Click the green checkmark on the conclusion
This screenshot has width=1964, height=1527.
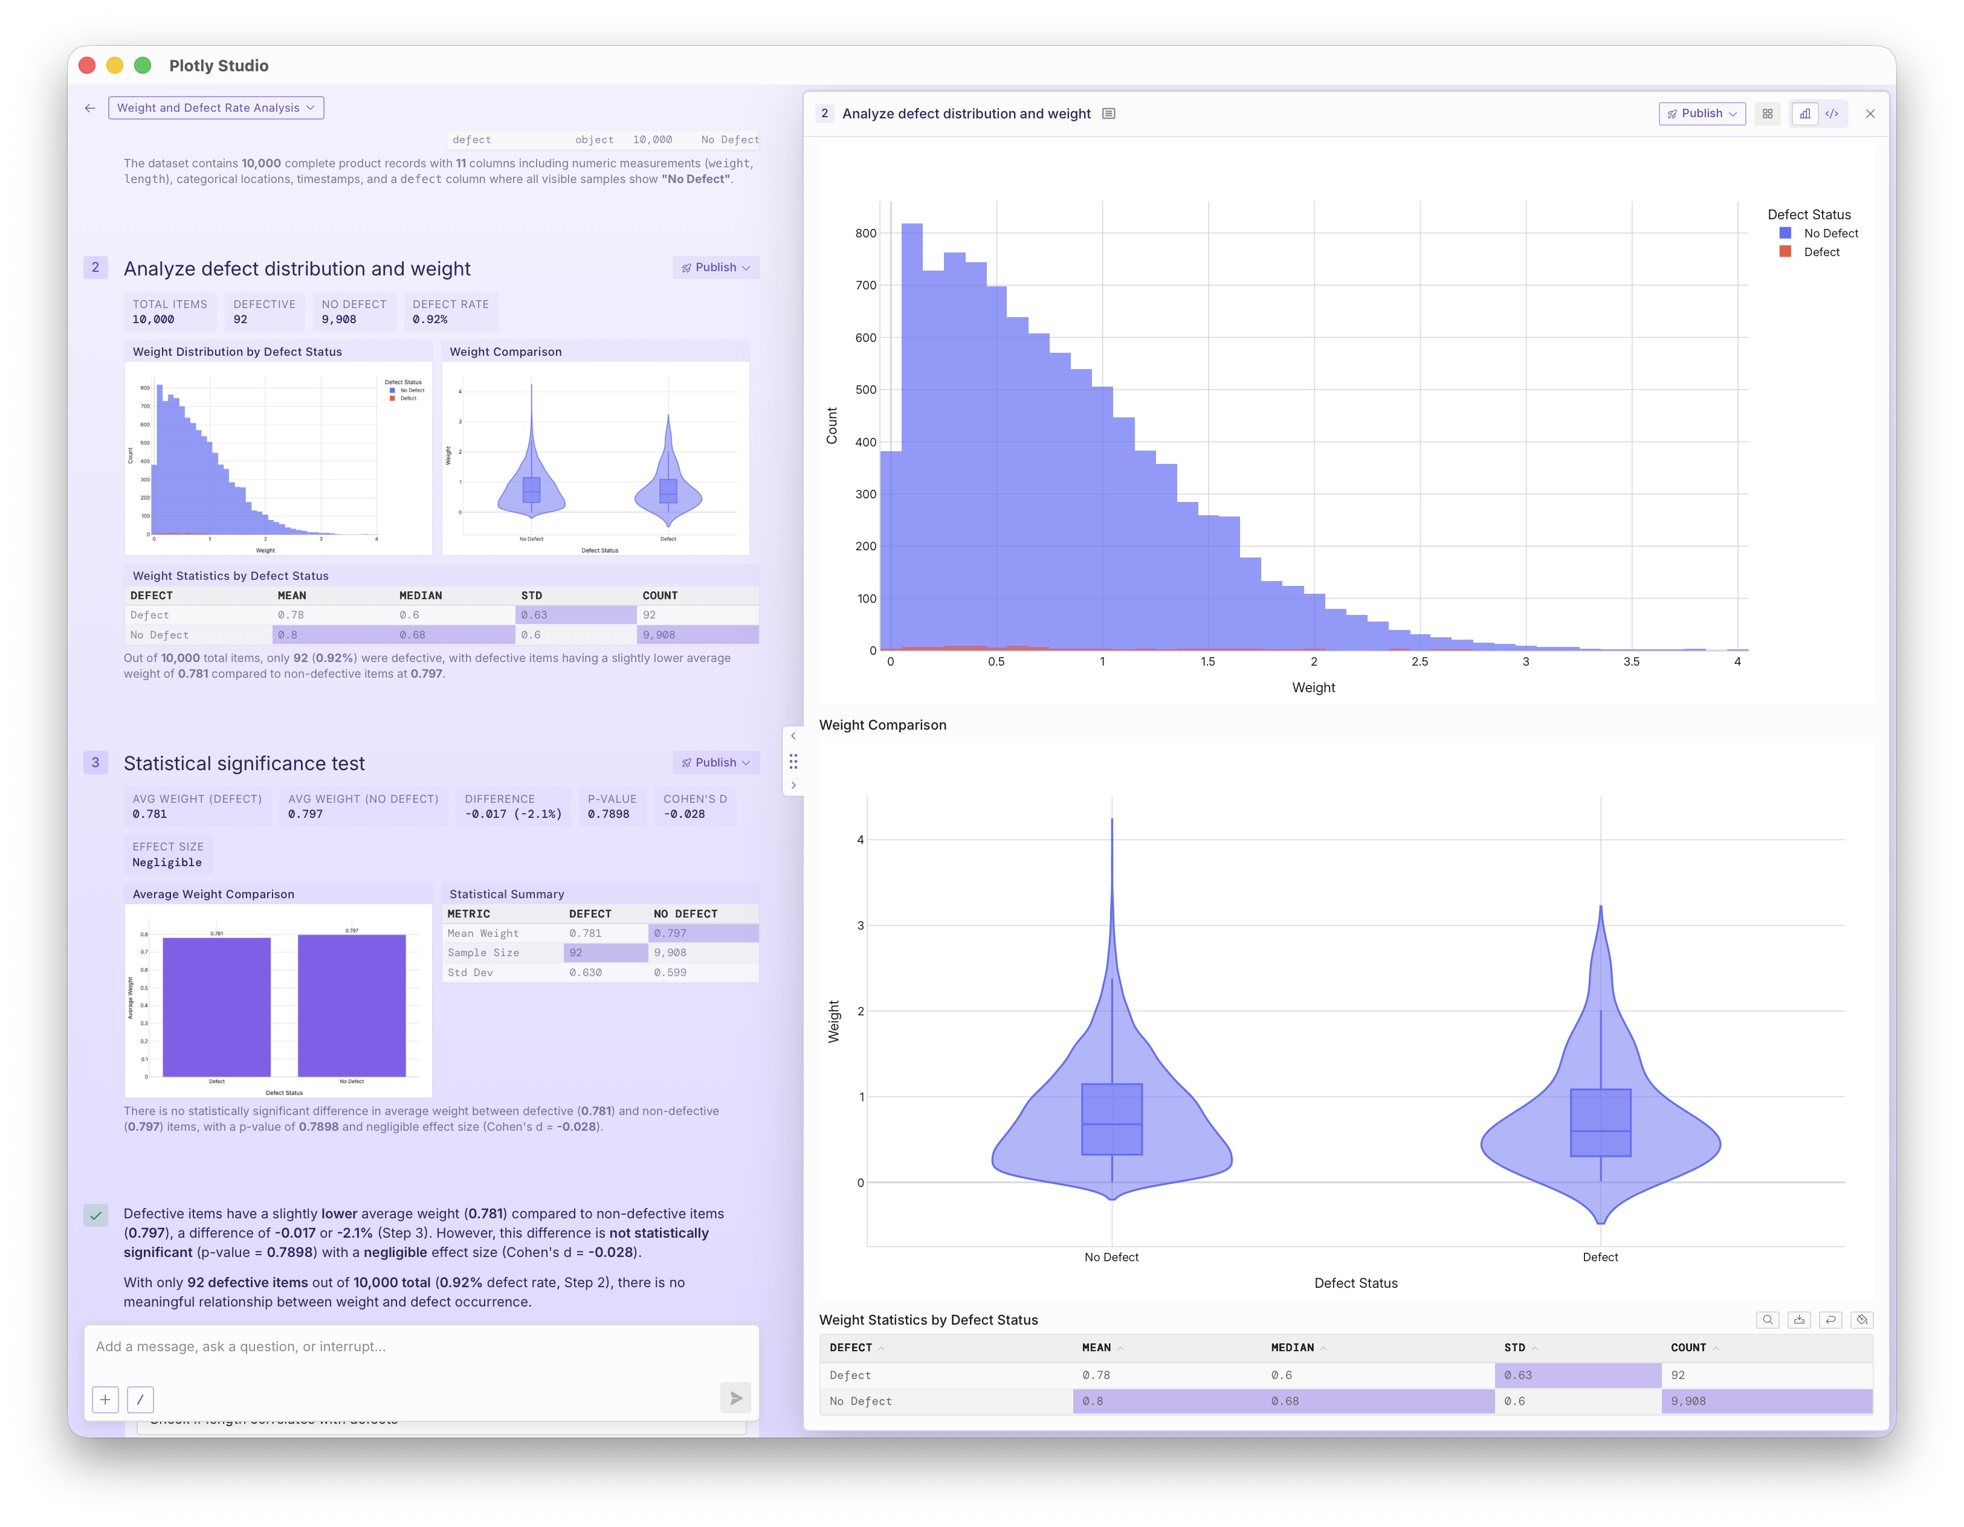click(x=95, y=1215)
